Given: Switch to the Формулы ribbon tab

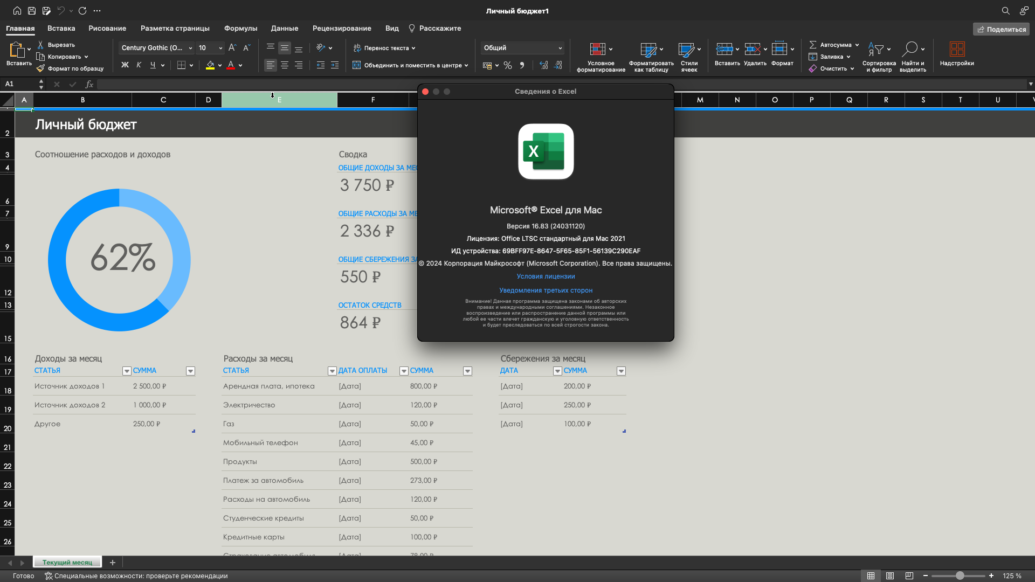Looking at the screenshot, I should [240, 28].
